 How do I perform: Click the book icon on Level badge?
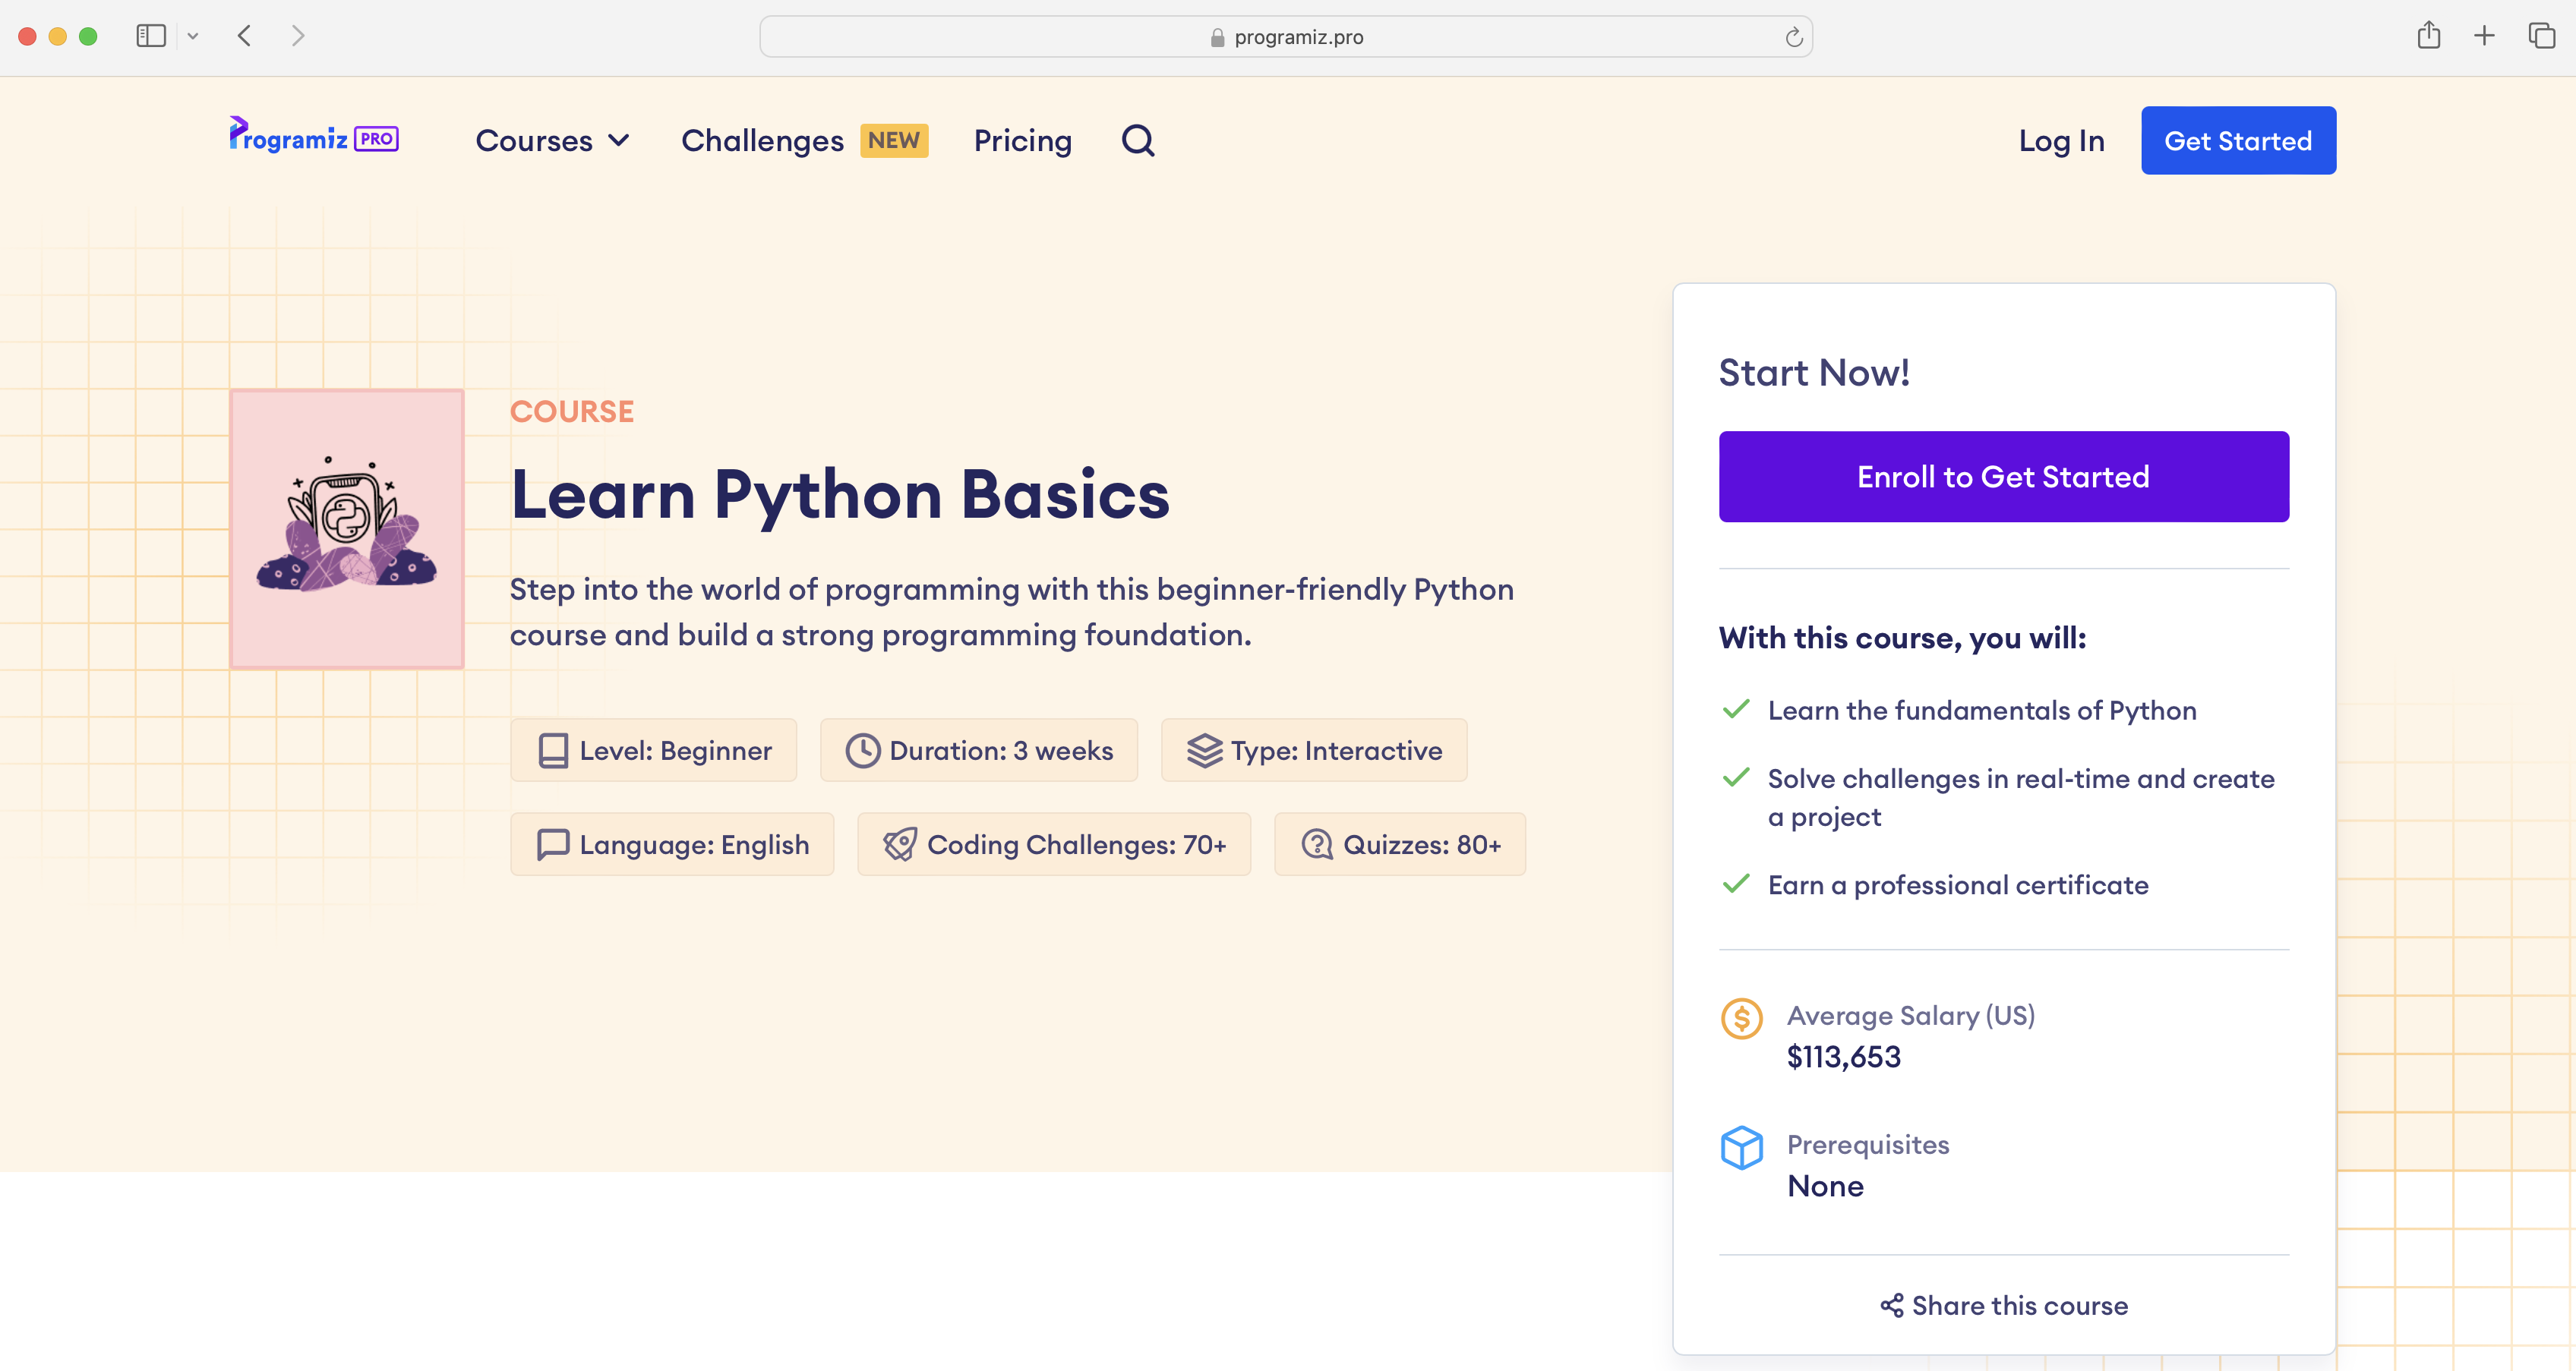[552, 749]
